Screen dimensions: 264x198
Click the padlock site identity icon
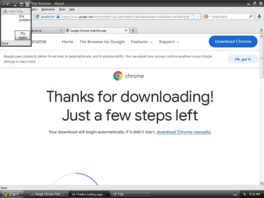tap(58, 16)
